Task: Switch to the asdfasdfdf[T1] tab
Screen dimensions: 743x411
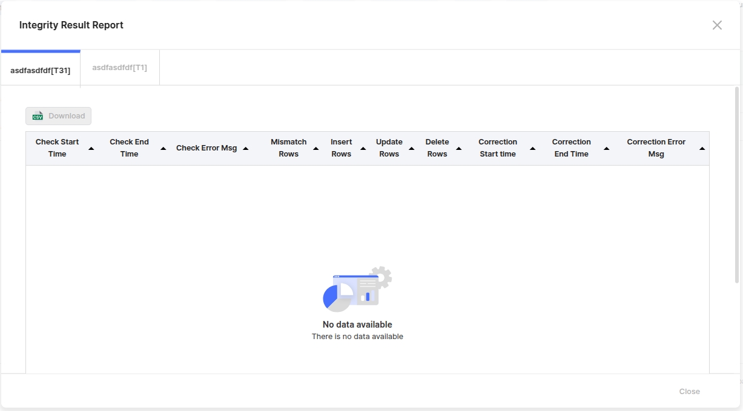Action: coord(119,68)
